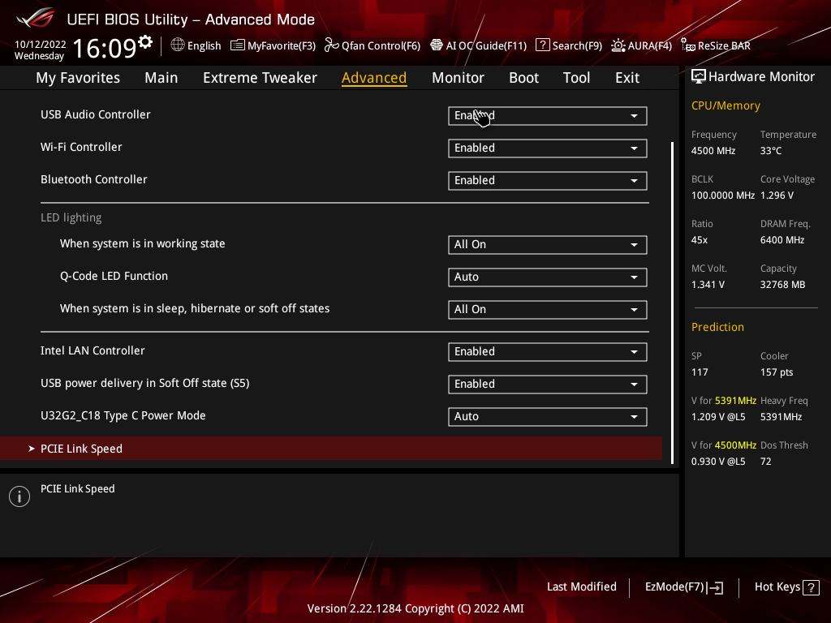Image resolution: width=831 pixels, height=623 pixels.
Task: Click the Hot Keys question mark icon
Action: 811,587
